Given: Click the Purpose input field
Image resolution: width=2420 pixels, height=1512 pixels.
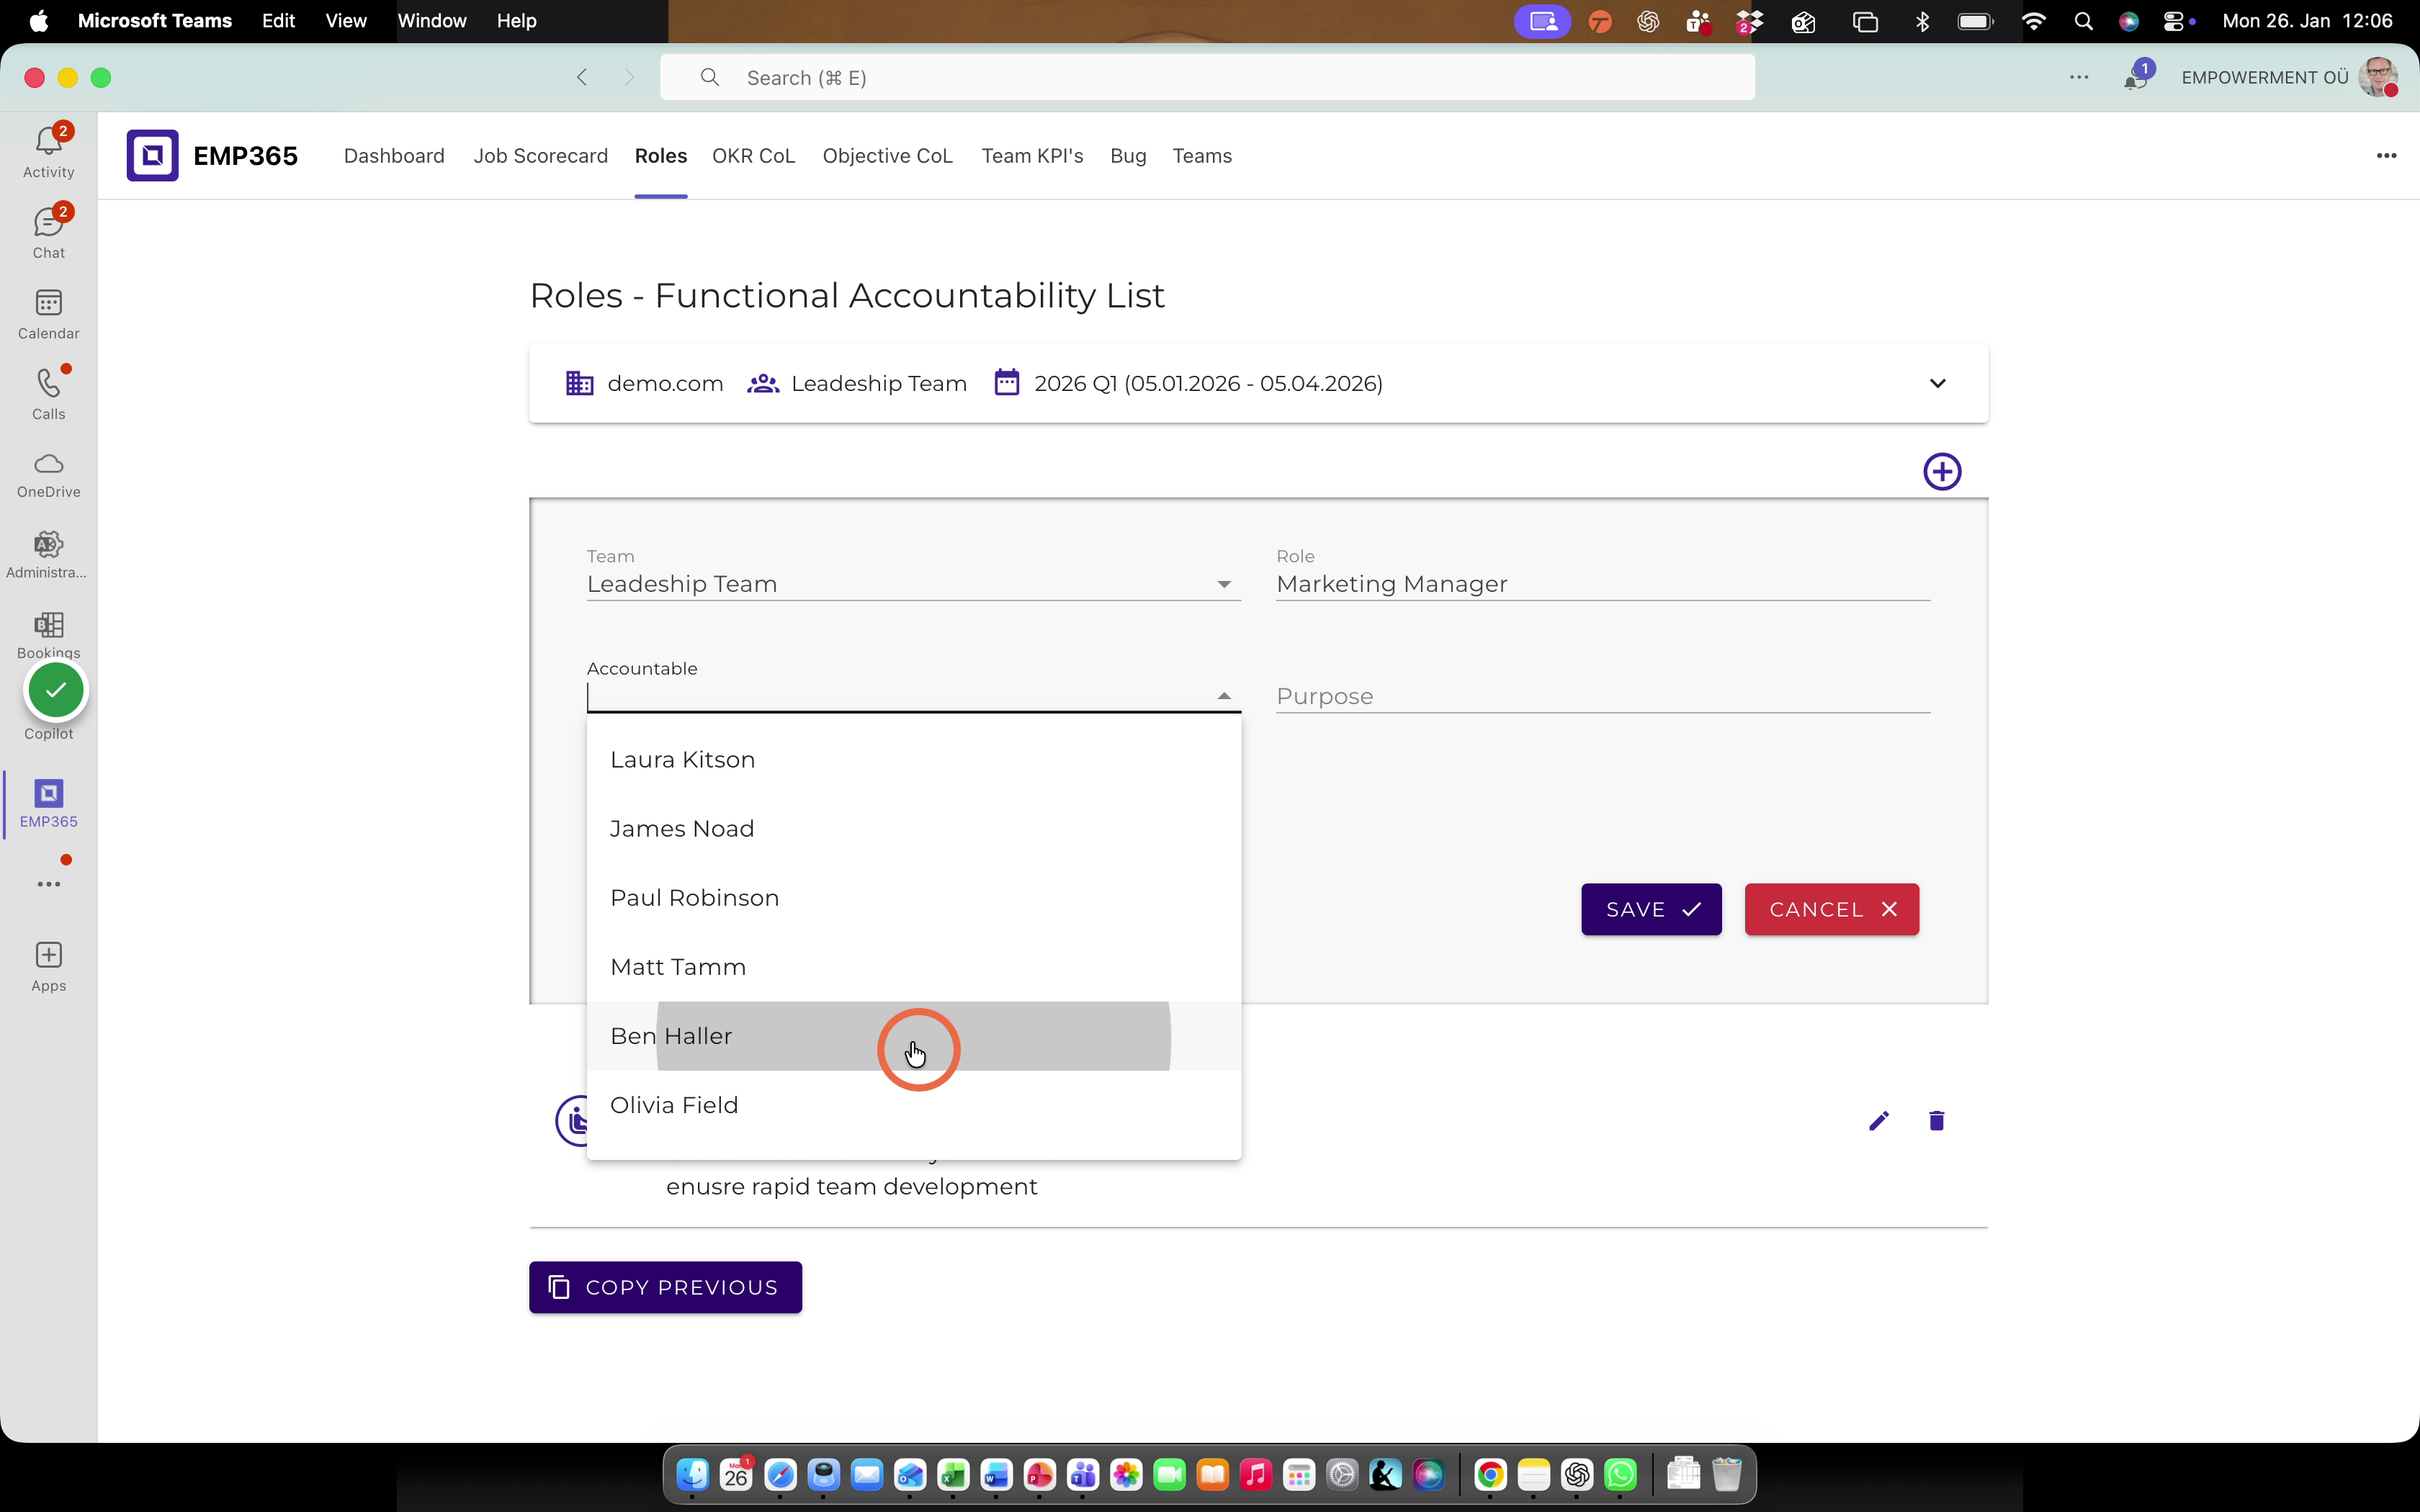Looking at the screenshot, I should pyautogui.click(x=1602, y=696).
